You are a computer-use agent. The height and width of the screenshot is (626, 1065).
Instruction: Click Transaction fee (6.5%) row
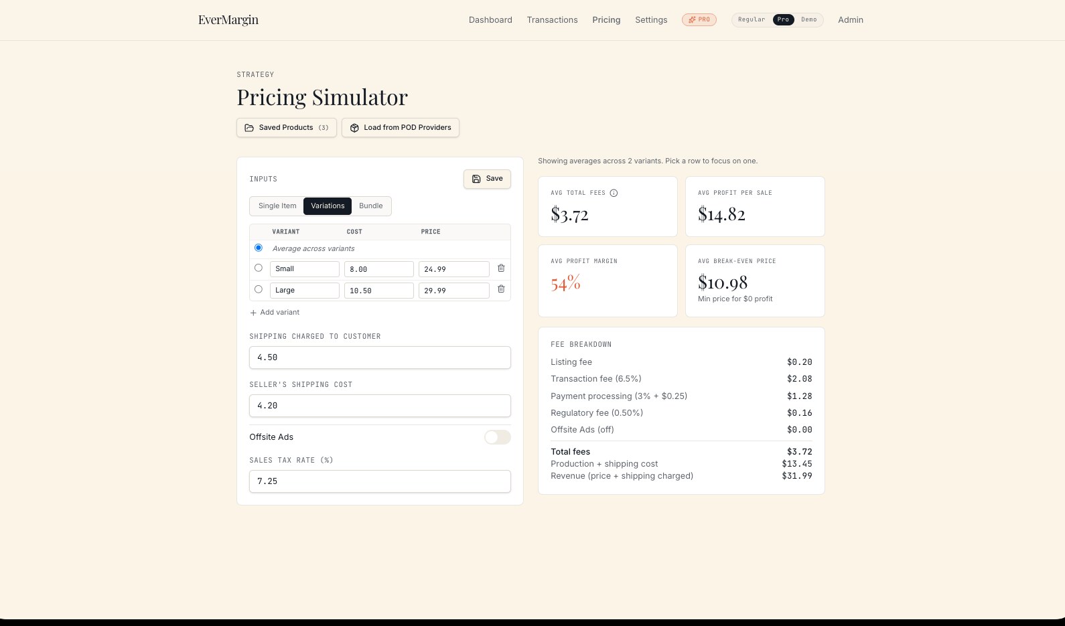[681, 379]
